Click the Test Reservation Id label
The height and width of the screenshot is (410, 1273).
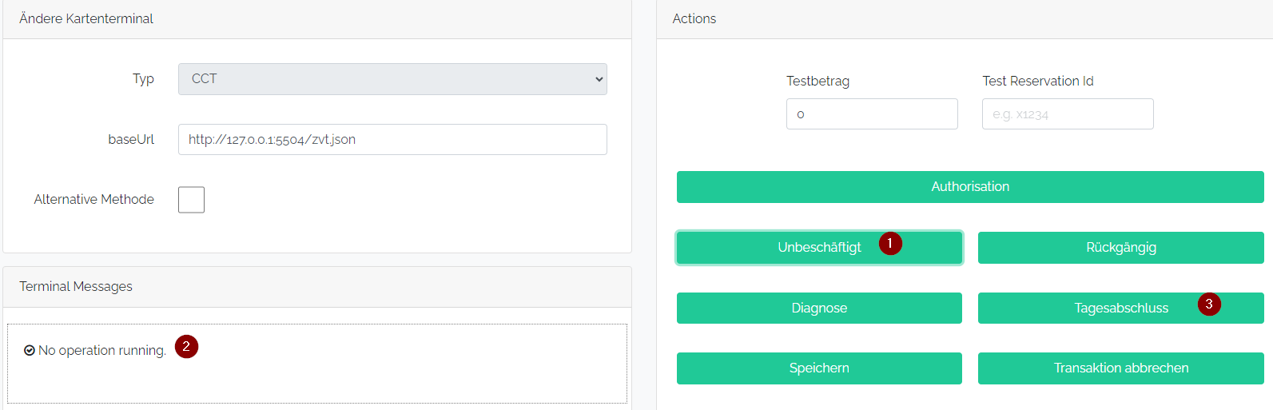pyautogui.click(x=1038, y=81)
